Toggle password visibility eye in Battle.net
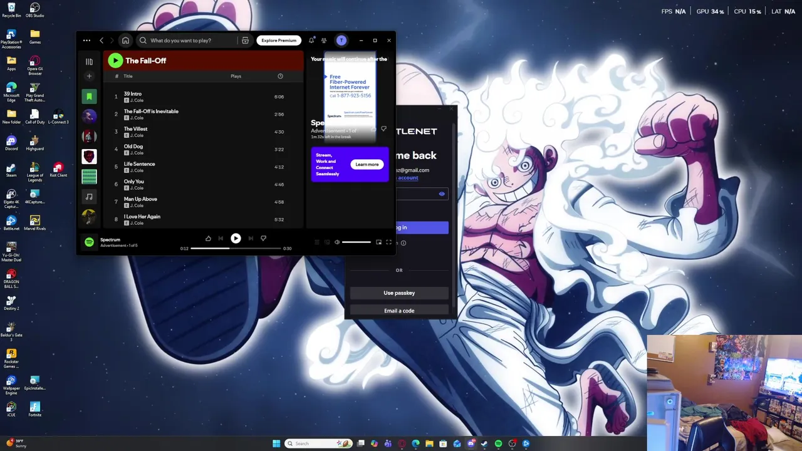This screenshot has height=451, width=802. click(442, 194)
